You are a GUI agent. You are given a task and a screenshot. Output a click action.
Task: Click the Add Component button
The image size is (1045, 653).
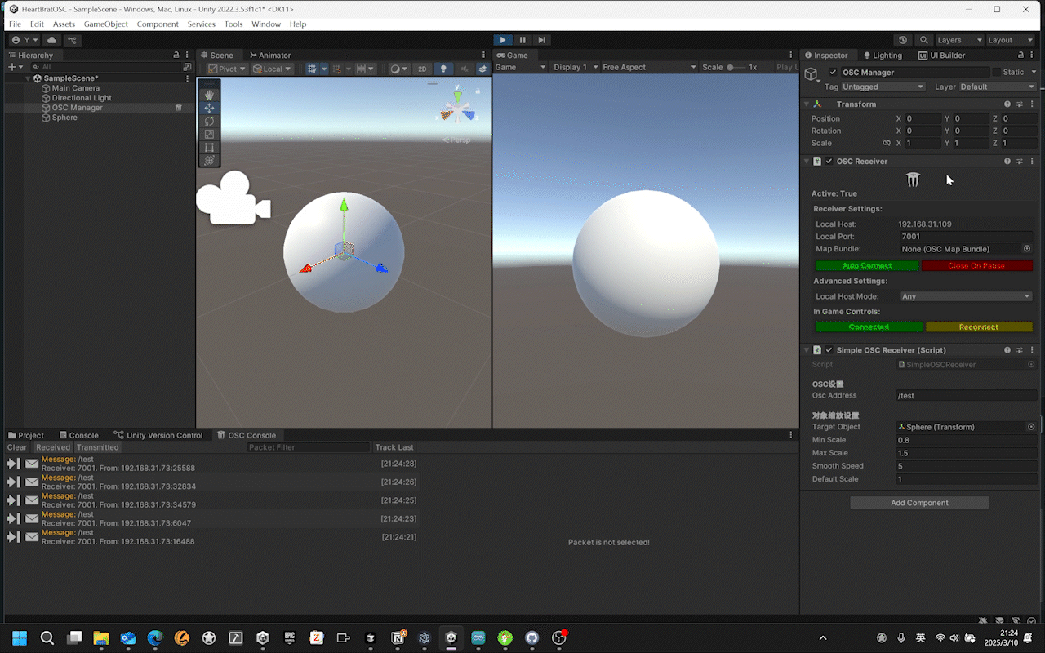[x=919, y=503]
